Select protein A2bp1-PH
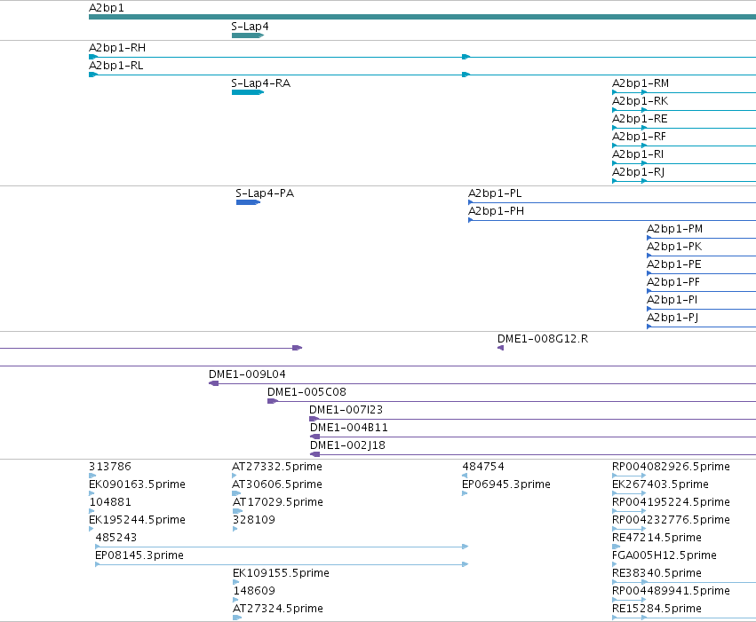The image size is (756, 622). pos(496,211)
